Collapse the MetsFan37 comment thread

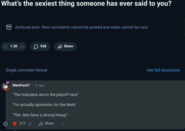(5, 124)
